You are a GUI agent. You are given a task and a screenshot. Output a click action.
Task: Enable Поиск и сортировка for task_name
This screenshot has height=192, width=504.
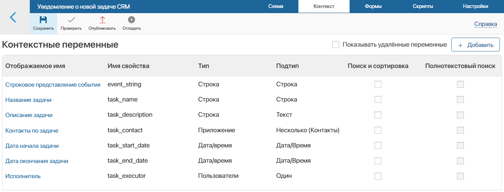tap(378, 99)
